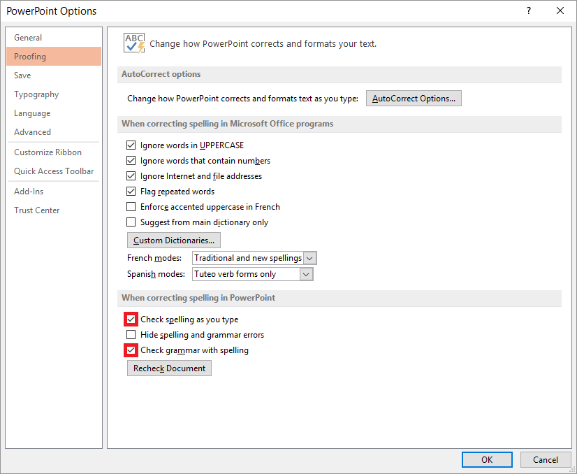Click the ABC proofing checkmark icon
Screen dimensions: 577x474
pyautogui.click(x=134, y=43)
